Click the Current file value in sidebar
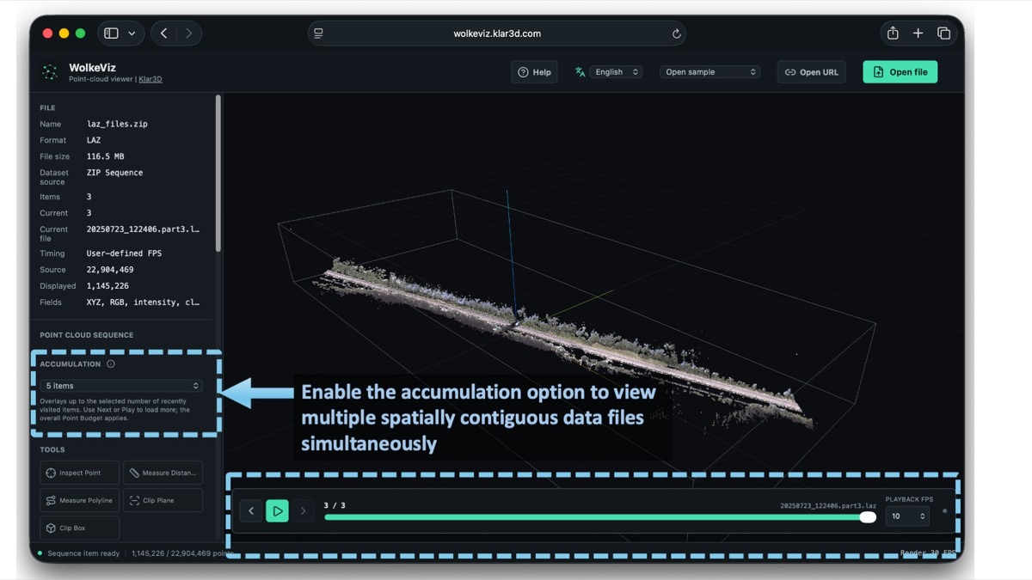The image size is (1032, 580). pos(143,229)
